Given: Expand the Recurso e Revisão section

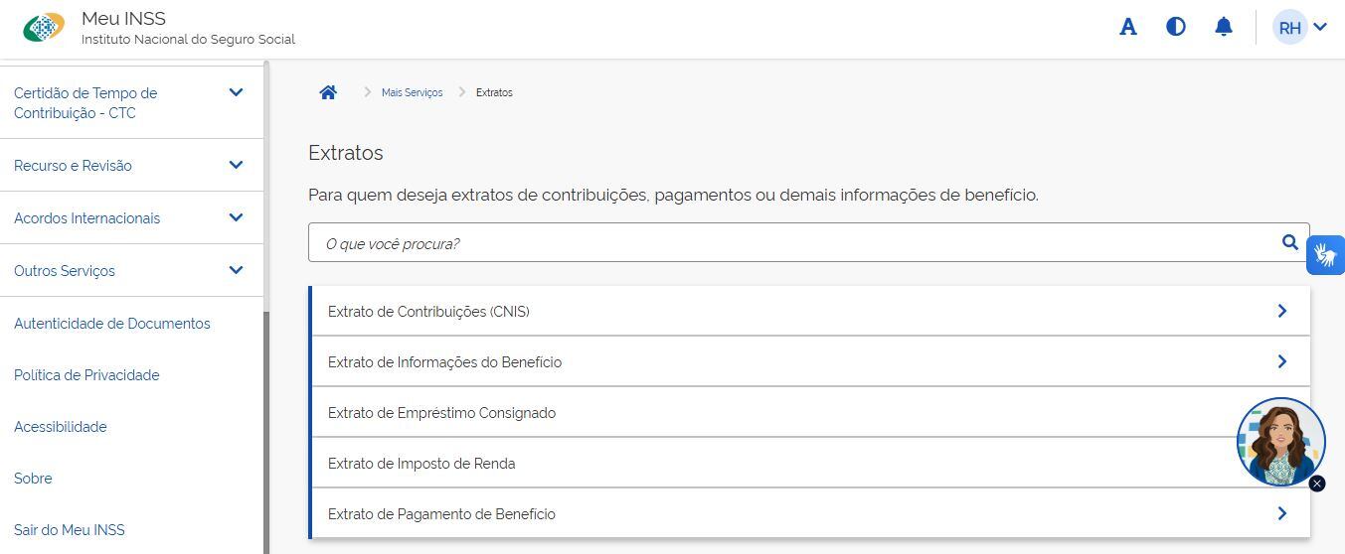Looking at the screenshot, I should tap(236, 165).
